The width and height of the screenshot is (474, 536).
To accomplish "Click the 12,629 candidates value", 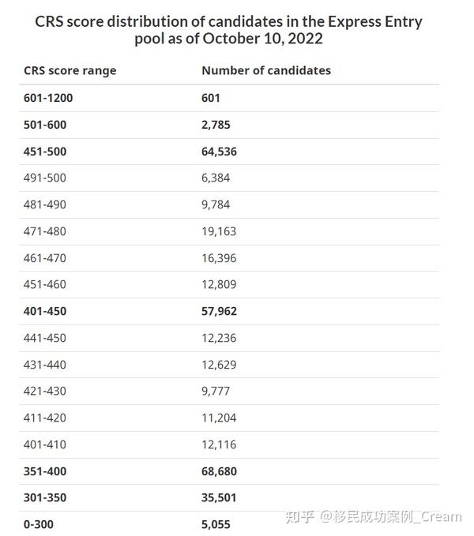I will 219,365.
